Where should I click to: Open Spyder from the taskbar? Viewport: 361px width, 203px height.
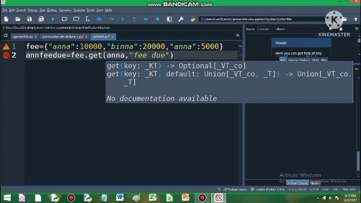(218, 198)
